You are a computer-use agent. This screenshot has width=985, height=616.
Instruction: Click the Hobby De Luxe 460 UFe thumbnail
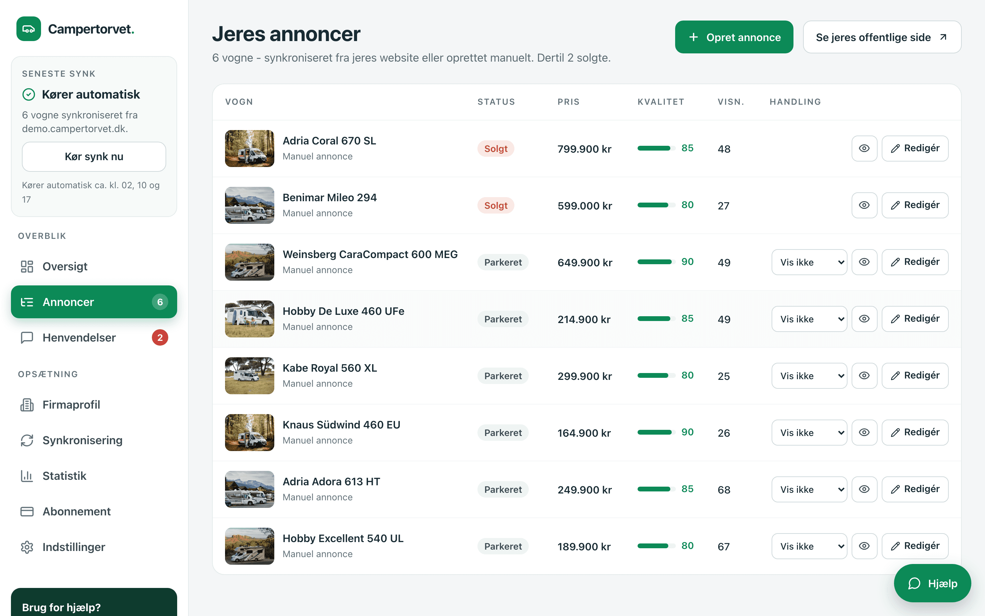[x=250, y=319]
